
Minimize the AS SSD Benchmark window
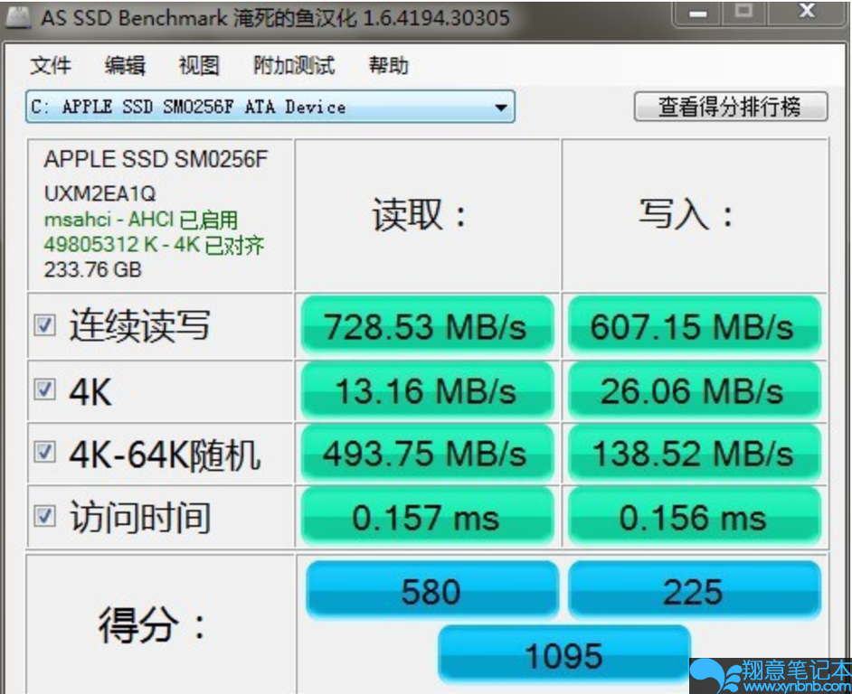point(697,13)
